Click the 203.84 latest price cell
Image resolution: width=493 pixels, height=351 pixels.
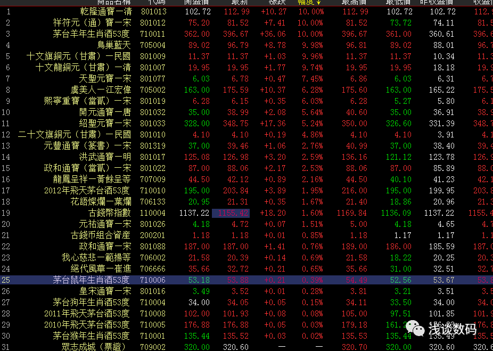[236, 191]
